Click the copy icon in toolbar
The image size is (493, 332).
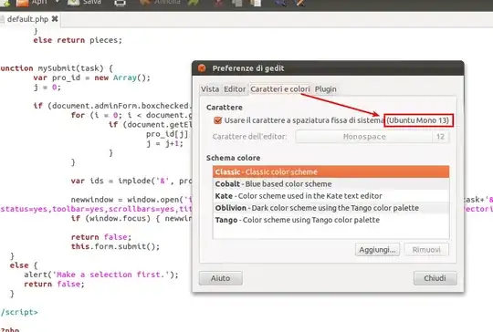[x=237, y=3]
